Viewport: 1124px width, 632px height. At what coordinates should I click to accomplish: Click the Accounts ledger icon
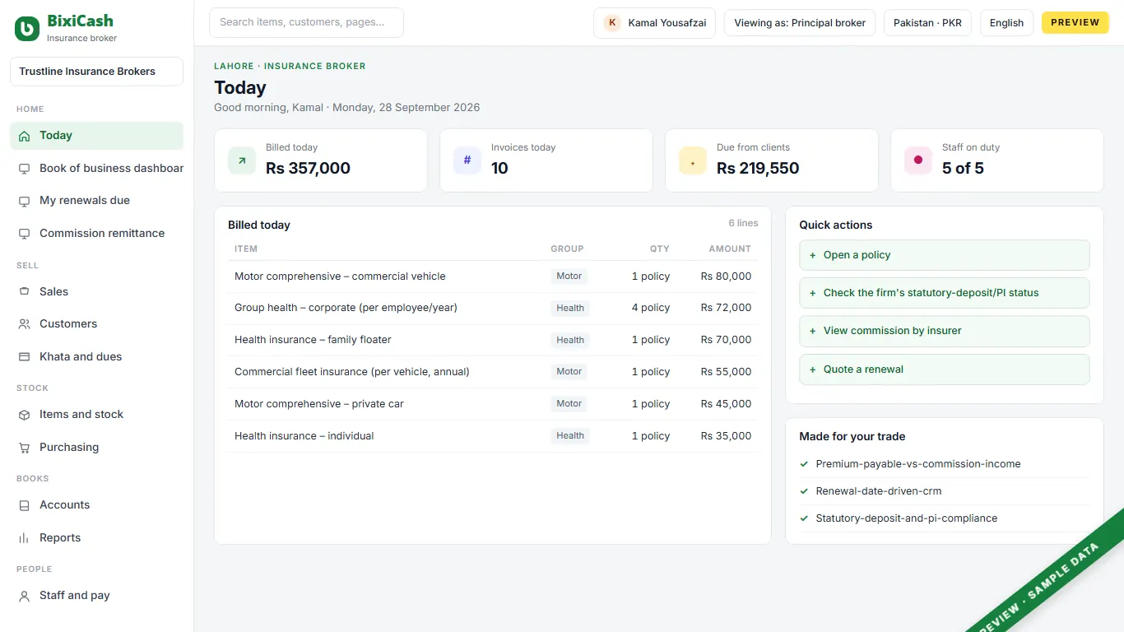coord(24,505)
